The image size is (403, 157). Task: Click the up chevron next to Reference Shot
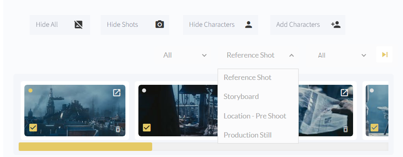(291, 55)
